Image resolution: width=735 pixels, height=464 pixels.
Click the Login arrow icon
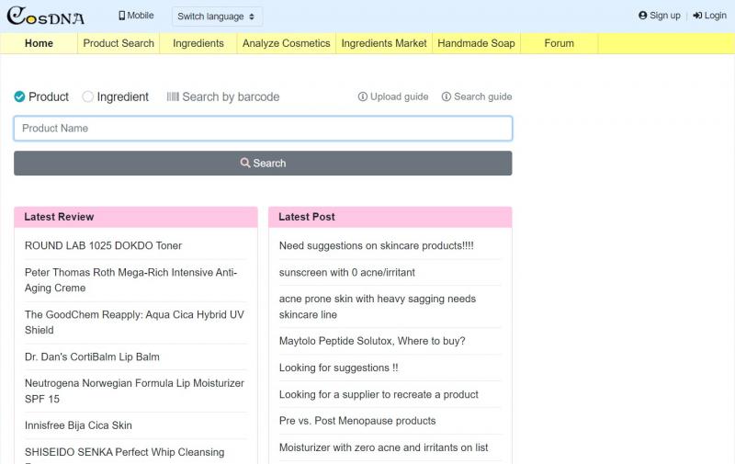coord(697,16)
